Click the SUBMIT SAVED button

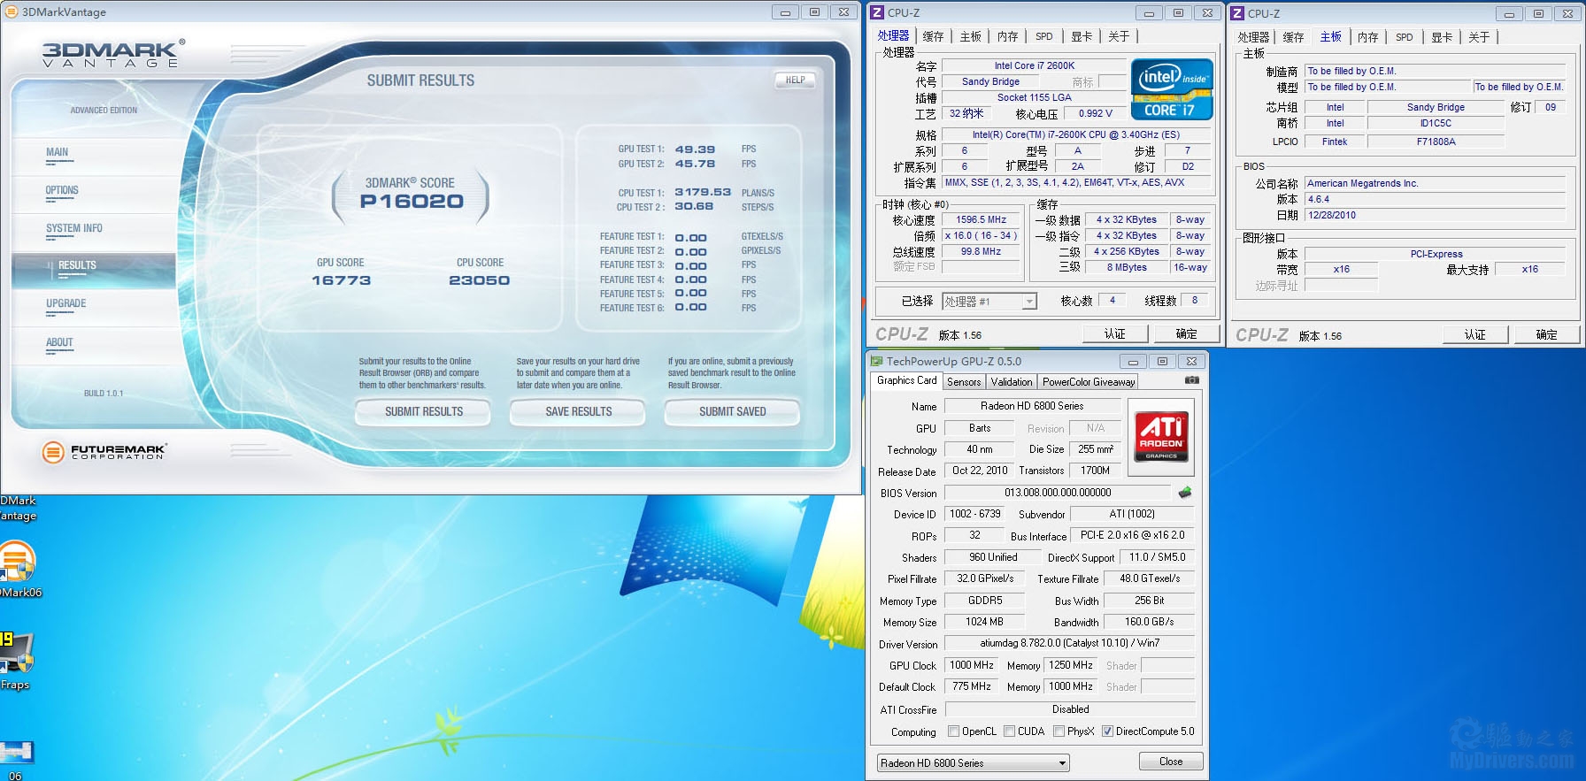(732, 411)
